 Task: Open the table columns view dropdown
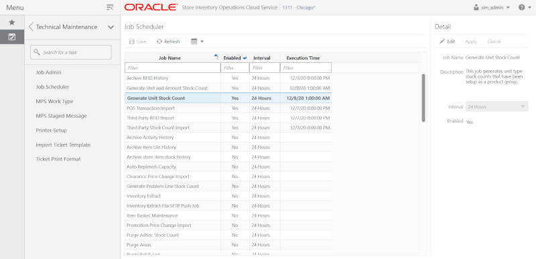pos(197,41)
